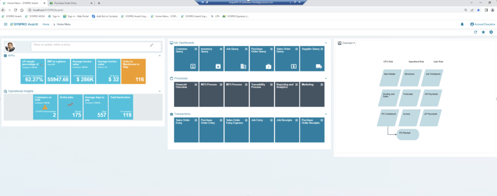The image size is (497, 196).
Task: Click the PO Receipt node in the Overview flowchart
Action: (408, 134)
